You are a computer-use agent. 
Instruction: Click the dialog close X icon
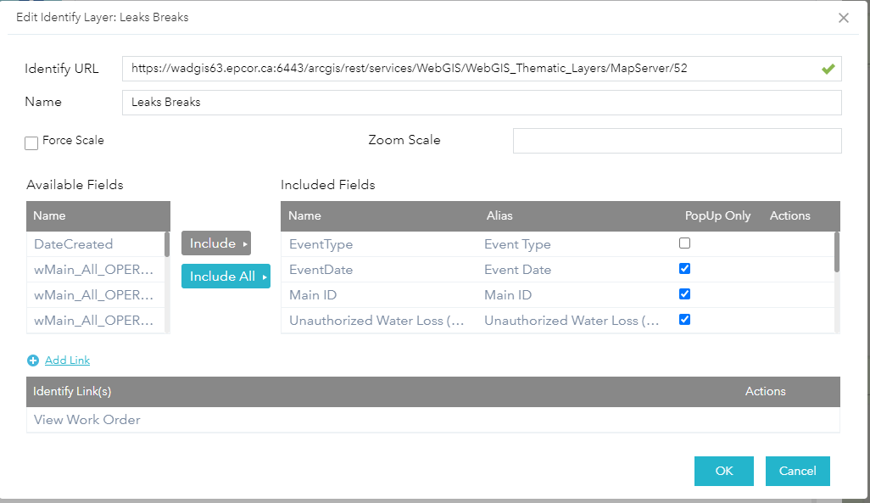tap(844, 17)
